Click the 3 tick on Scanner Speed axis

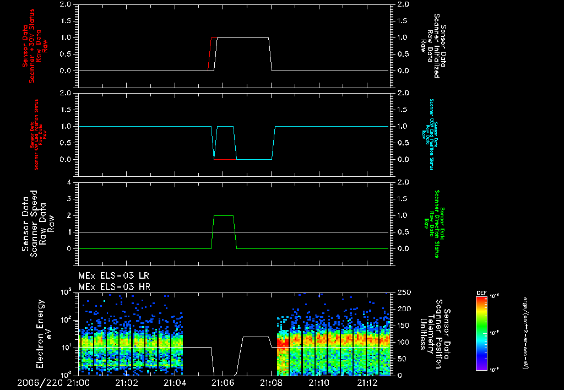pos(69,199)
